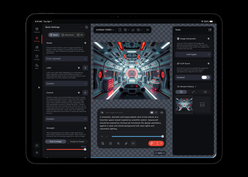This screenshot has width=248, height=177.
Task: Click the new document icon next to Untitled-13460
Action: [120, 30]
